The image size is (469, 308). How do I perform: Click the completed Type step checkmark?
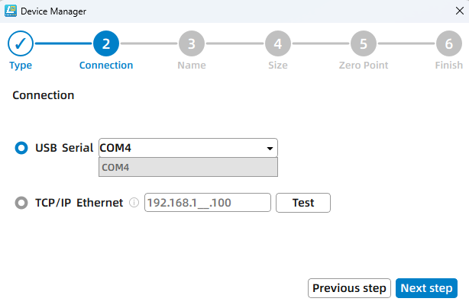(x=21, y=43)
